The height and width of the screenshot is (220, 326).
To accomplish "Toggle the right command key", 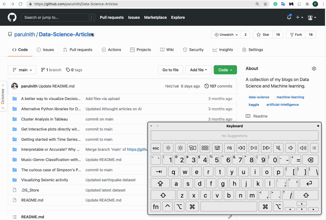I will pyautogui.click(x=265, y=207).
